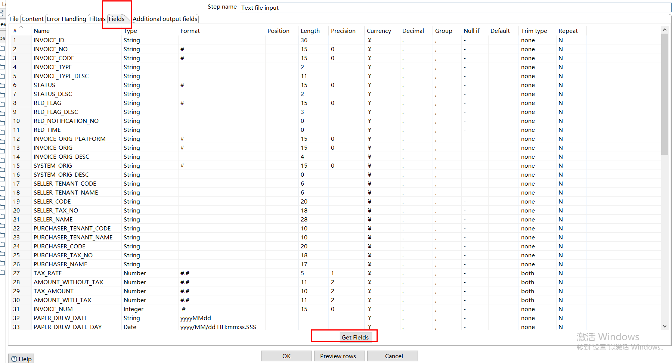
Task: Click the sort chevron on the # column
Action: point(21,27)
